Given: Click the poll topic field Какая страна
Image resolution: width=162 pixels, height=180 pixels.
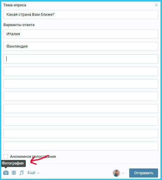Looking at the screenshot, I should (81, 15).
